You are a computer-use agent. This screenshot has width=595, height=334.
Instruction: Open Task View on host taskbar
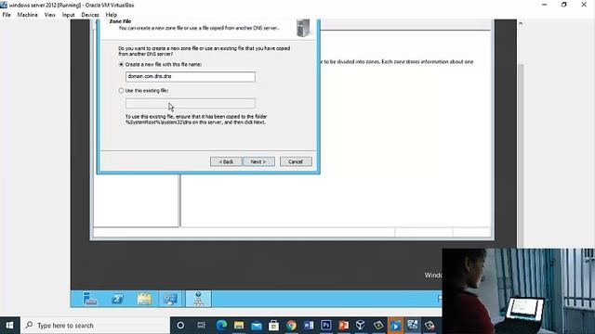coord(201,326)
